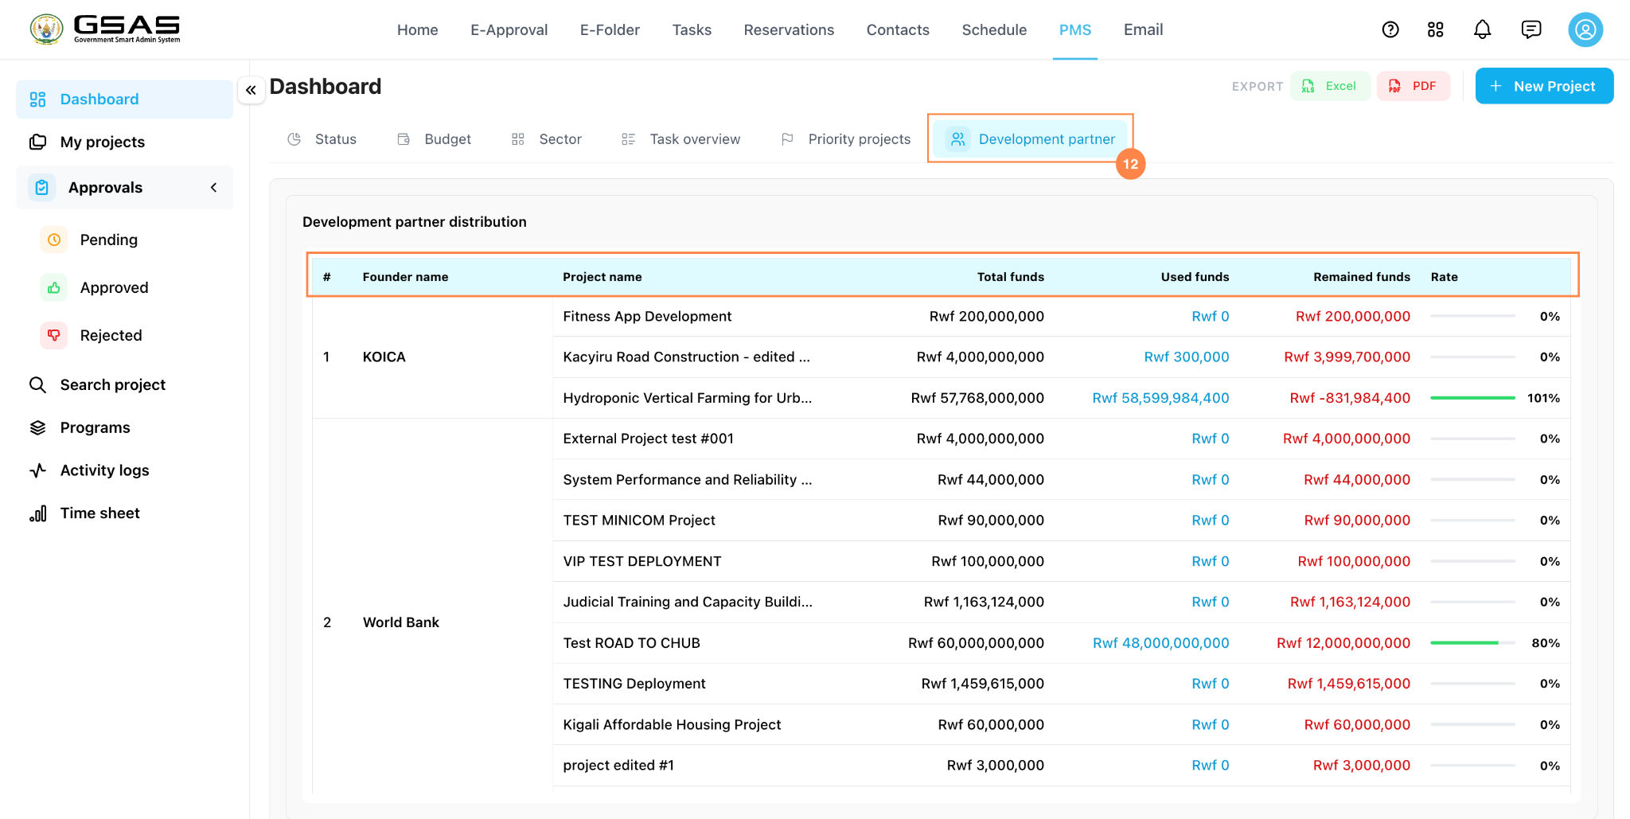Click the Pending clock icon

tap(54, 240)
